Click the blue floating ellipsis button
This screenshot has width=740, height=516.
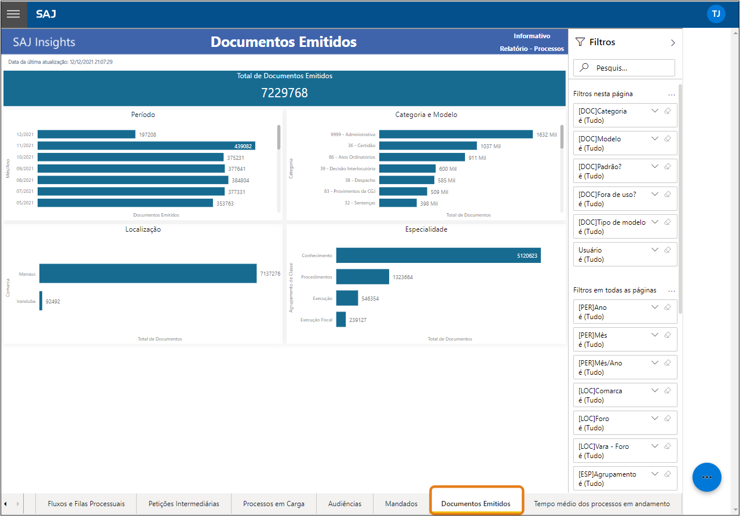(706, 477)
